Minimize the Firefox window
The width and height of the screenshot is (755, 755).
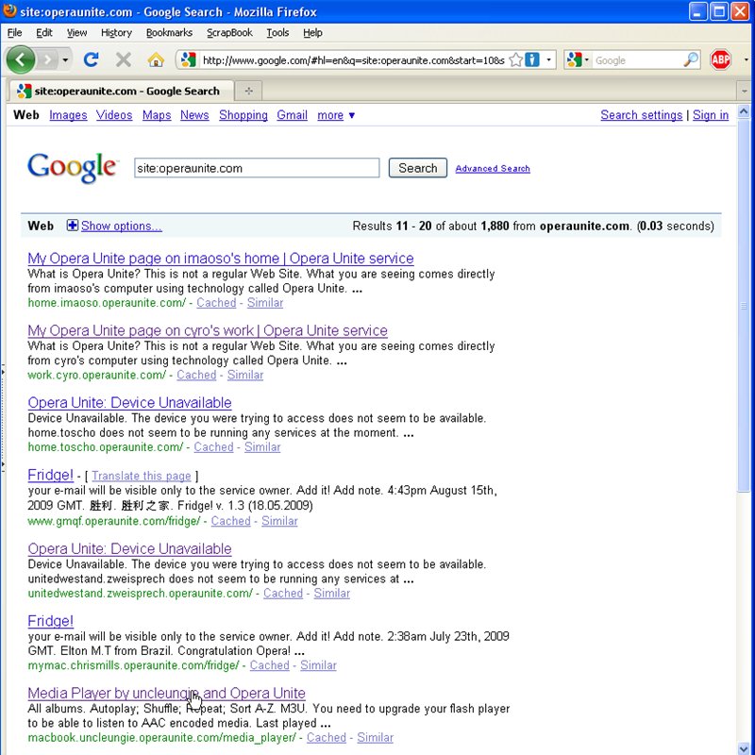click(698, 11)
